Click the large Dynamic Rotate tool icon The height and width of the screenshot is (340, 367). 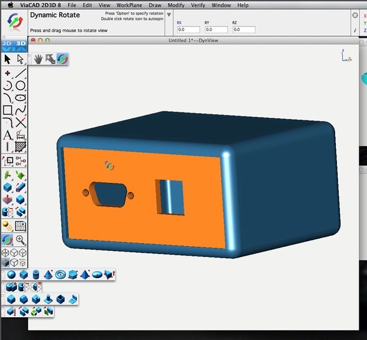coord(14,22)
